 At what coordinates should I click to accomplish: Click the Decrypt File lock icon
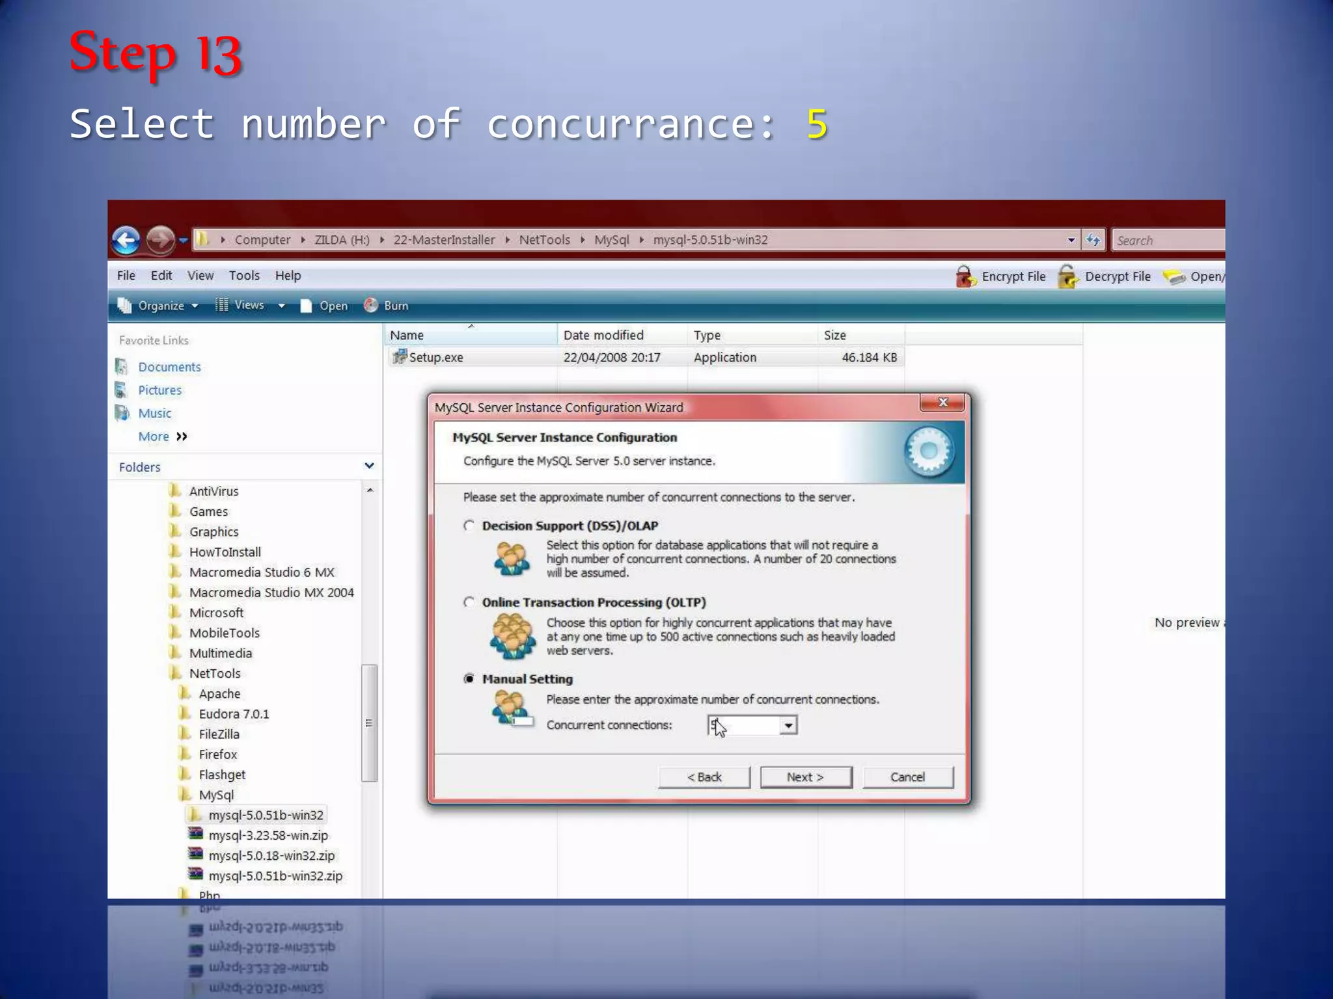click(x=1068, y=276)
